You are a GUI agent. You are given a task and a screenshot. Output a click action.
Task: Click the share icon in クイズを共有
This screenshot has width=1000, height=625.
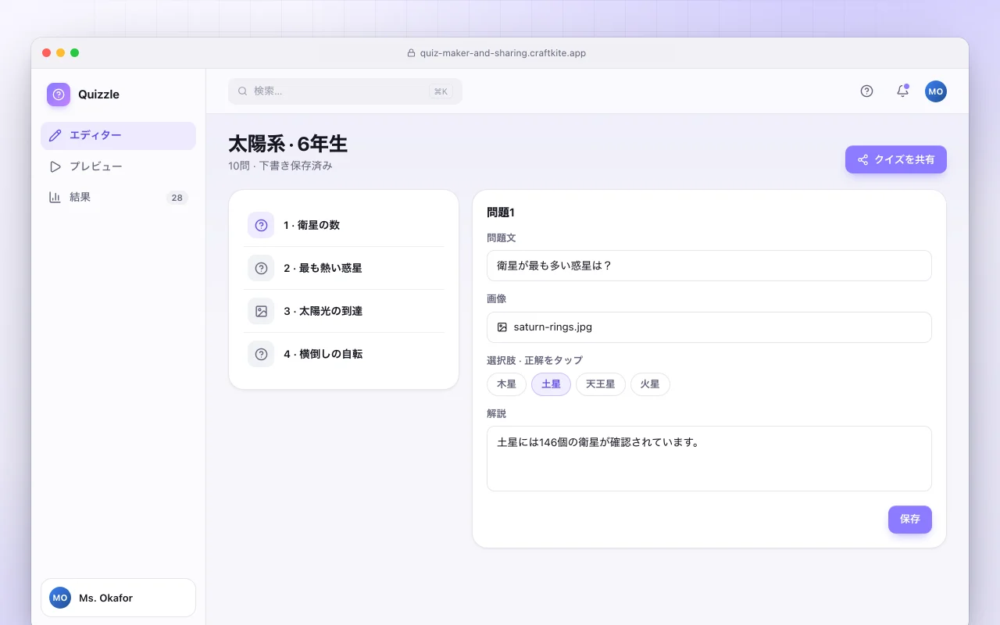click(863, 159)
